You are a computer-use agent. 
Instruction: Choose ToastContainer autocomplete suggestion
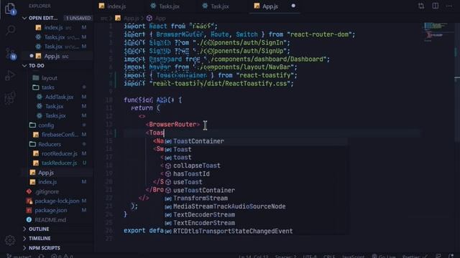(x=256, y=141)
